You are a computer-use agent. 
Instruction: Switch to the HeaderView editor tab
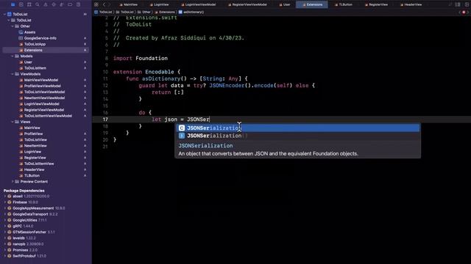pos(411,4)
